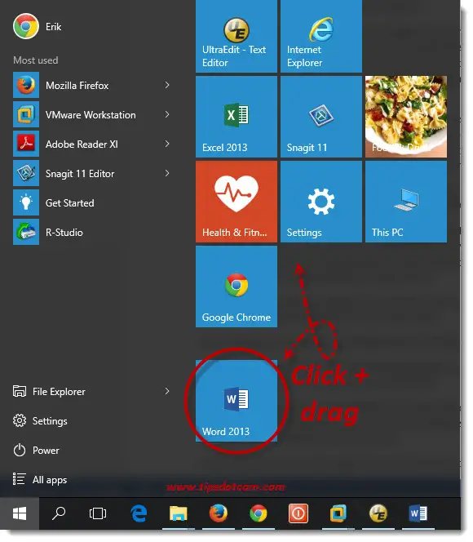Screen dimensions: 473x542
Task: Launch the Google Chrome tile
Action: [x=236, y=287]
